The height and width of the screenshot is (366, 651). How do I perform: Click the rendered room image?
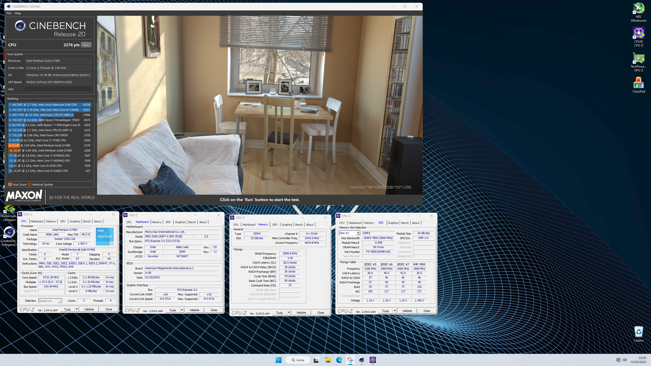click(x=260, y=105)
